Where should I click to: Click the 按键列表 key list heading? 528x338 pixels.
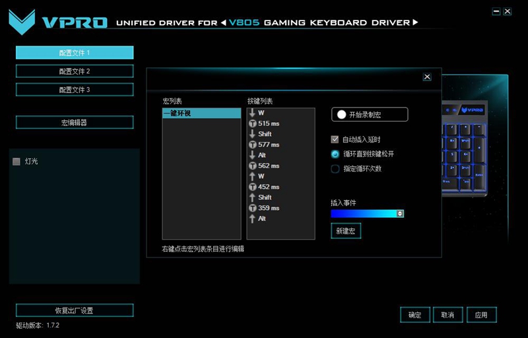click(260, 101)
